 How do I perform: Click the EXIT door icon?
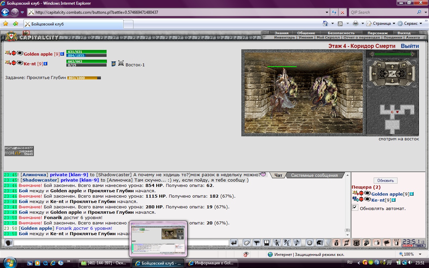[x=397, y=243]
